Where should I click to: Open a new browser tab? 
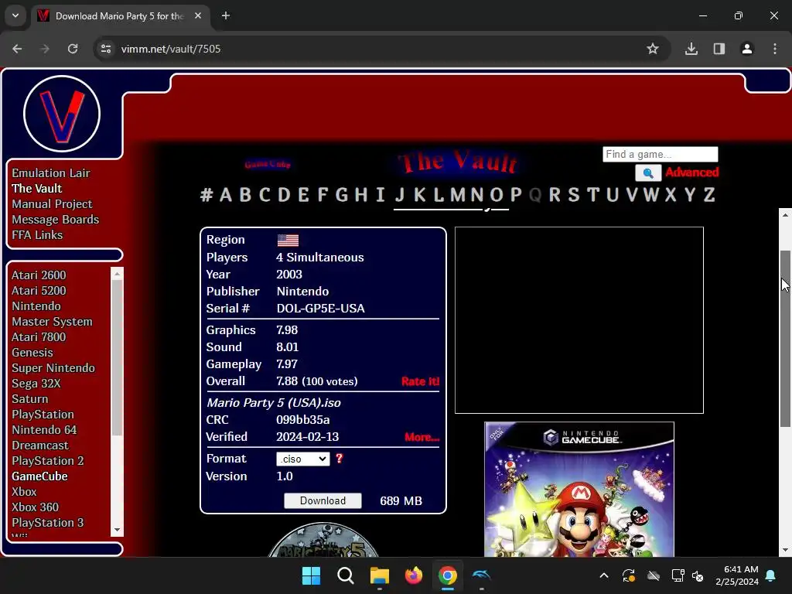226,15
